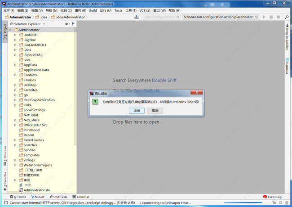Open Solution Explorer settings gear

click(66, 24)
